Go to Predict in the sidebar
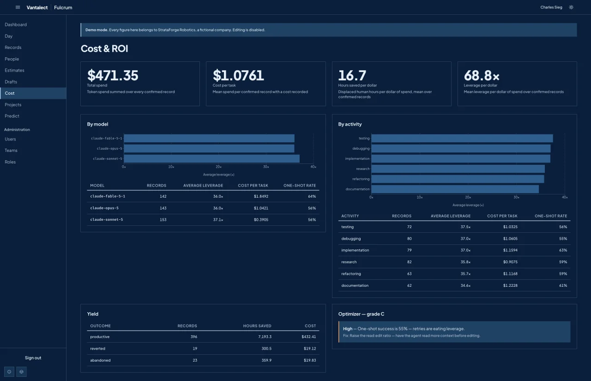591x381 pixels. click(33, 116)
